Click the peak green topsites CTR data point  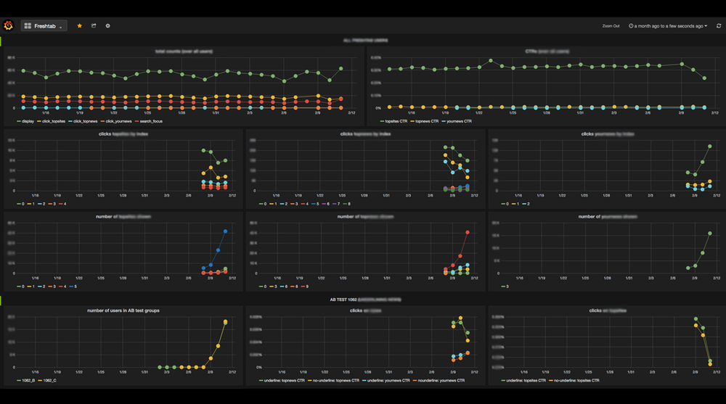[x=491, y=61]
